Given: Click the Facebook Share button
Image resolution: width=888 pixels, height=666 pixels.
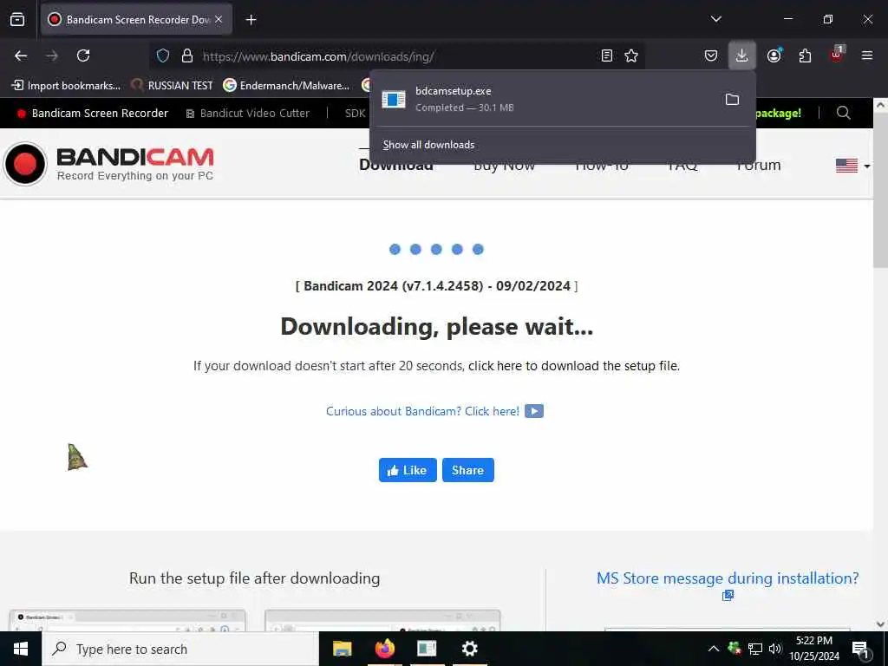Looking at the screenshot, I should [467, 470].
